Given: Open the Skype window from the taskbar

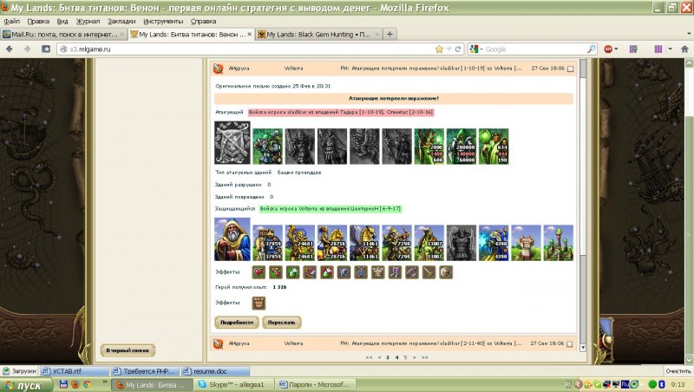Looking at the screenshot, I should coord(230,383).
